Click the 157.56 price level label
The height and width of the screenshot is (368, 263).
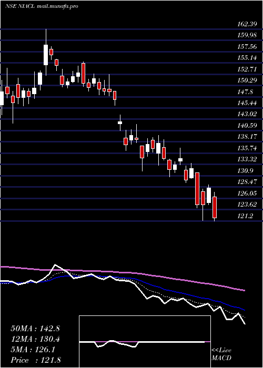pyautogui.click(x=247, y=46)
